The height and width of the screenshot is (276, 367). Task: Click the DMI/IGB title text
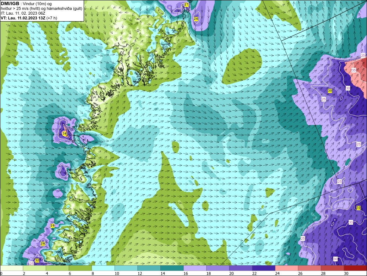tap(10, 4)
